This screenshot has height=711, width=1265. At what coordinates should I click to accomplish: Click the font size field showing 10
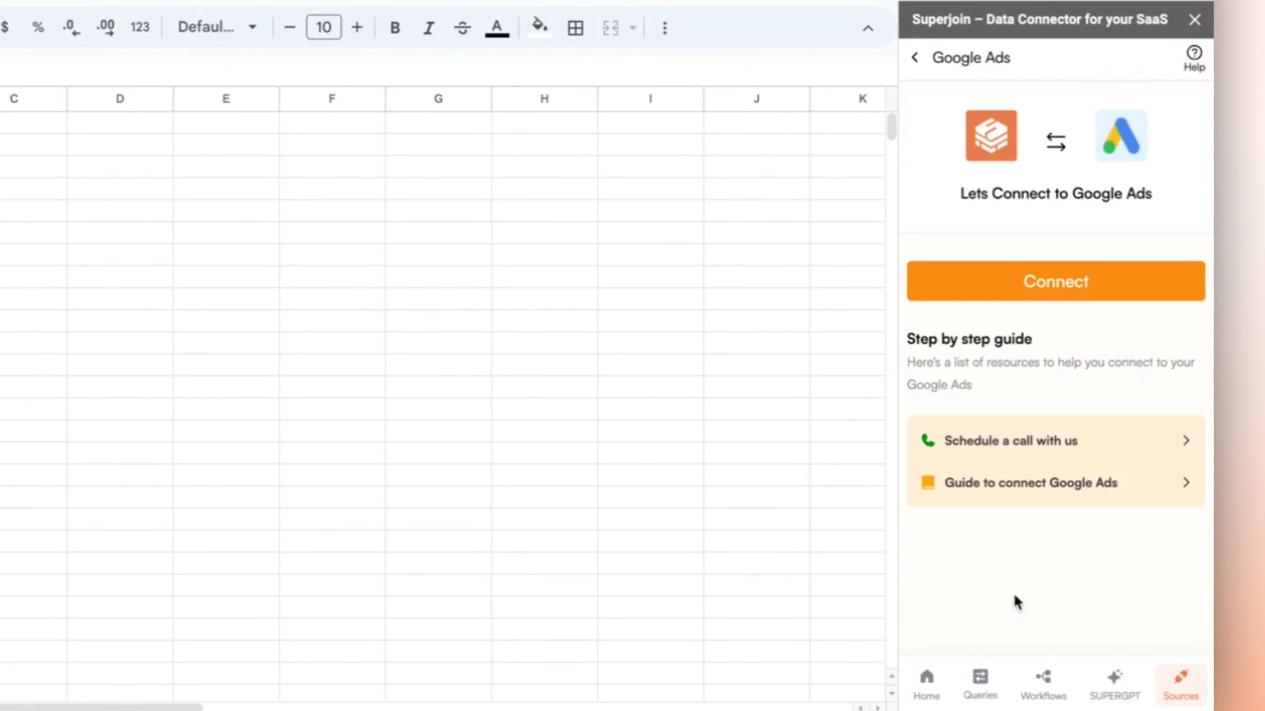point(323,27)
